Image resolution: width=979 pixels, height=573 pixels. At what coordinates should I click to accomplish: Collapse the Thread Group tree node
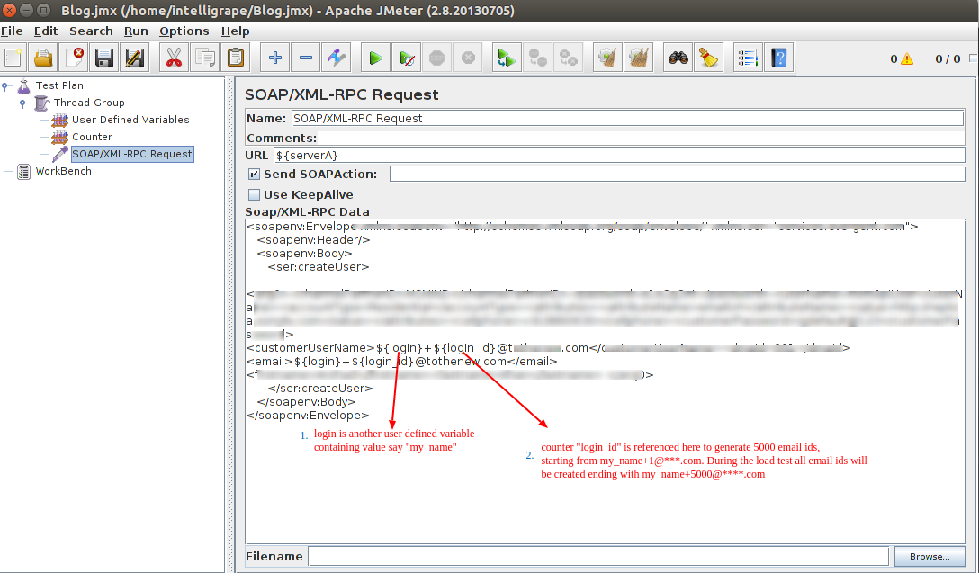click(x=22, y=103)
